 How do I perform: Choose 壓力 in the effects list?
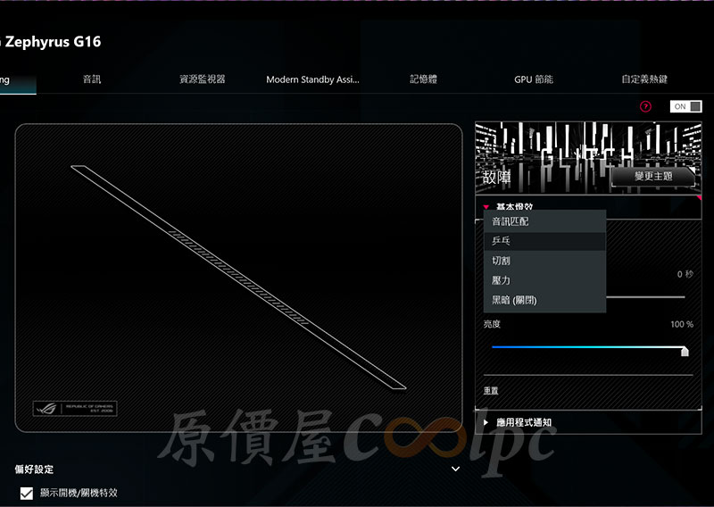point(544,280)
